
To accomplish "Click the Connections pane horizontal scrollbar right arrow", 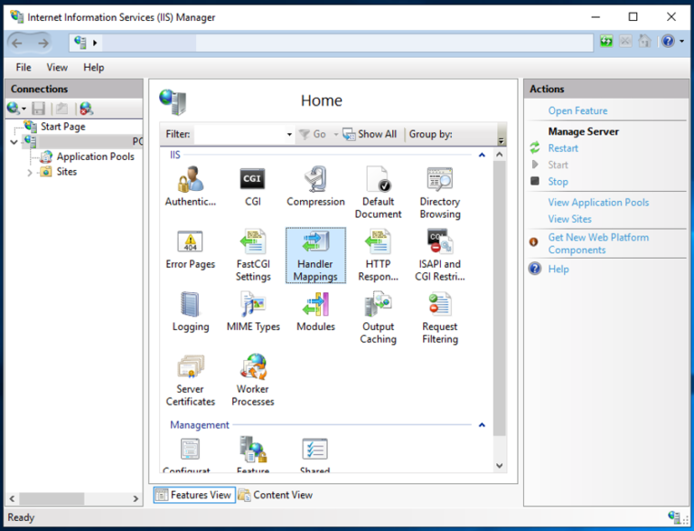I will pyautogui.click(x=136, y=498).
